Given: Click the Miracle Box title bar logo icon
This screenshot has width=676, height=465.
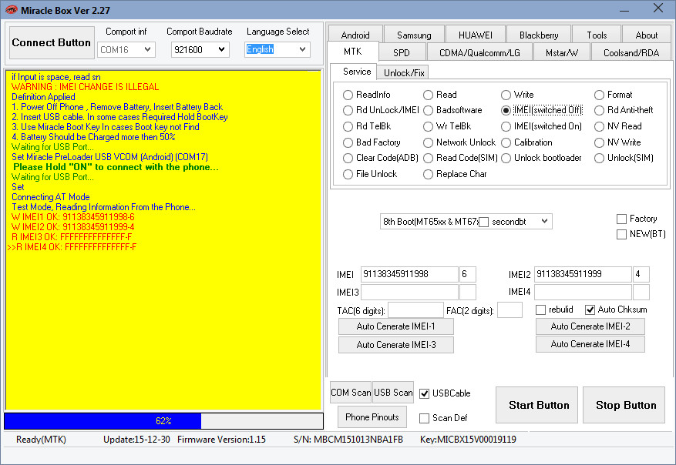Looking at the screenshot, I should [12, 10].
